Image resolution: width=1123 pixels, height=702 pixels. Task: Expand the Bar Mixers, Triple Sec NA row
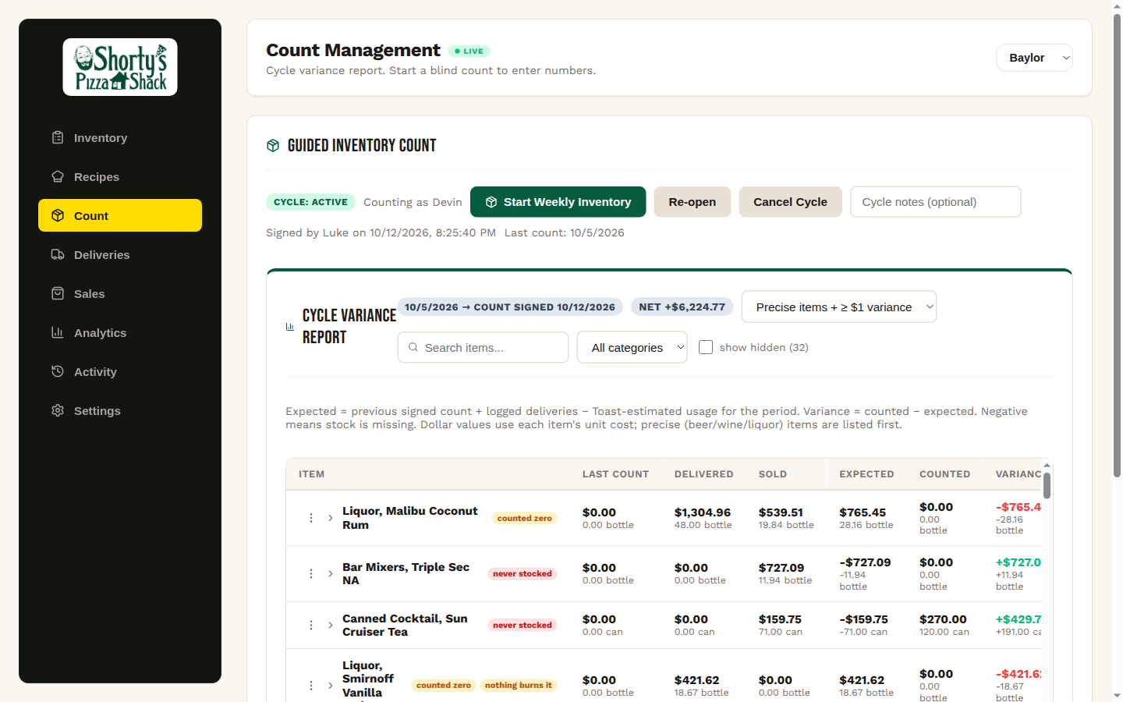pyautogui.click(x=331, y=574)
